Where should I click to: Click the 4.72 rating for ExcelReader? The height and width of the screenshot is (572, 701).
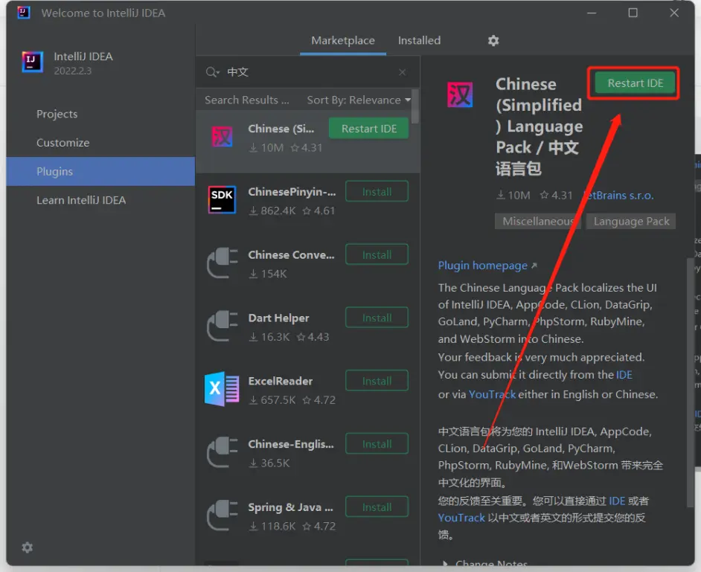pyautogui.click(x=319, y=400)
